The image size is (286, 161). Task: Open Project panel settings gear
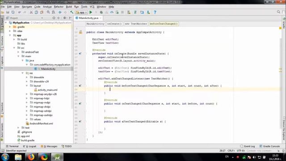65,18
